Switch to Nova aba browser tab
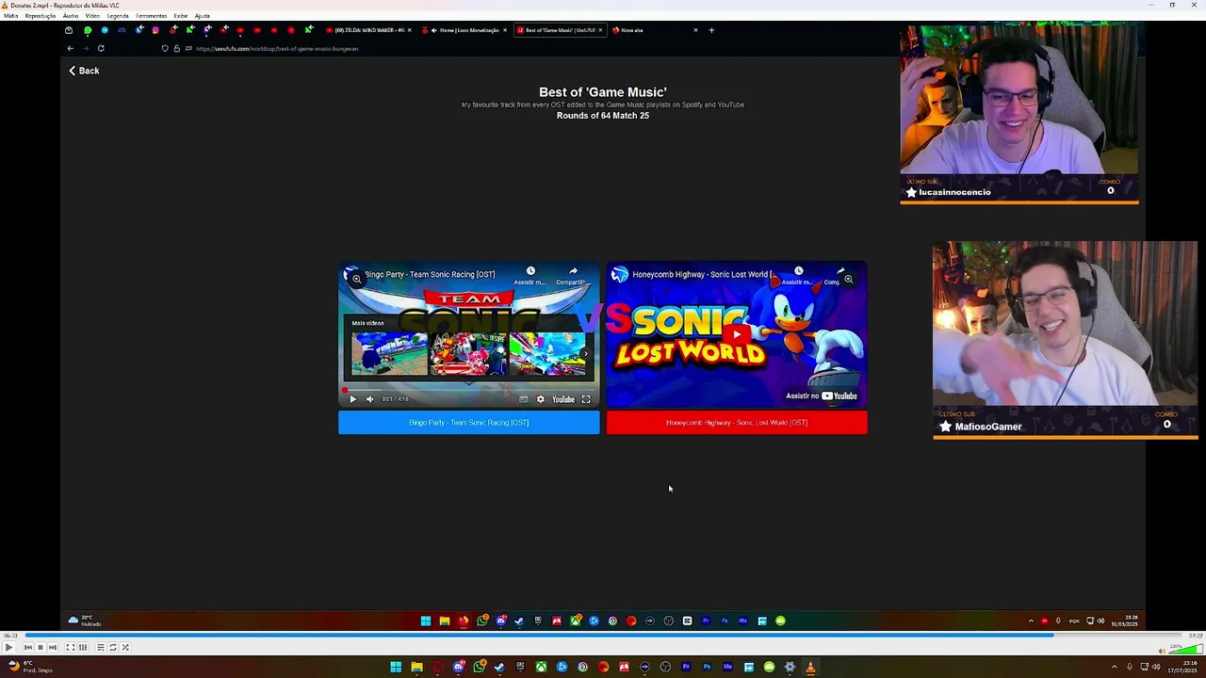This screenshot has height=678, width=1206. pos(655,30)
